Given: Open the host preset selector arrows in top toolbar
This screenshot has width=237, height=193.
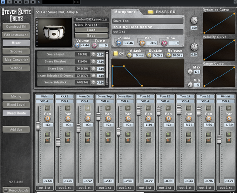Looking at the screenshot, I should [75, 2].
